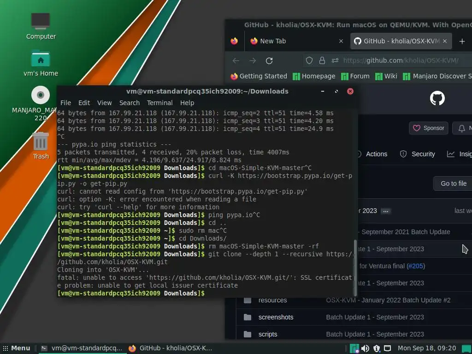Click the site security padlock icon

click(322, 60)
